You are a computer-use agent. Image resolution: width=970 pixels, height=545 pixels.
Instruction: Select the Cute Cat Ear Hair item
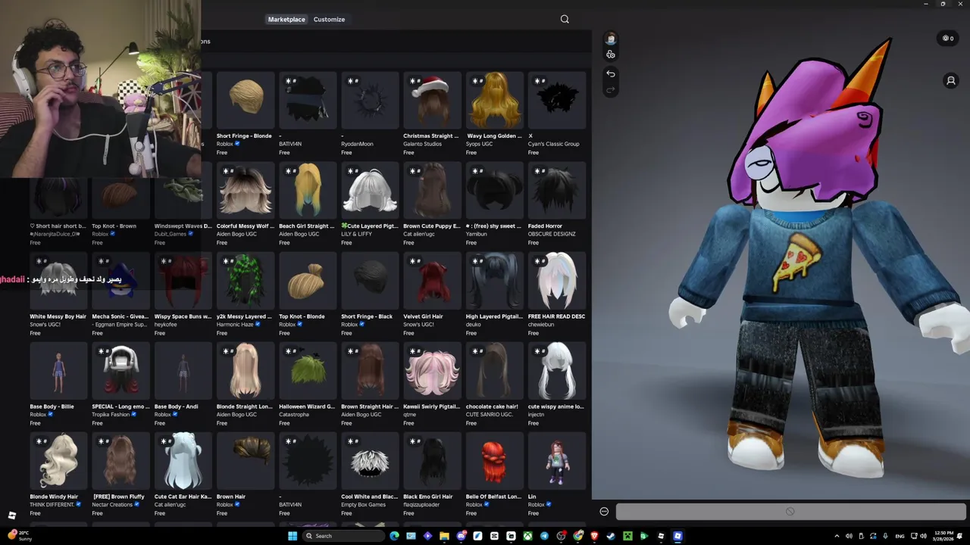click(x=183, y=461)
